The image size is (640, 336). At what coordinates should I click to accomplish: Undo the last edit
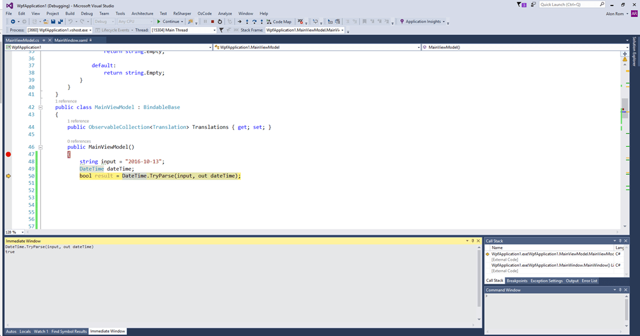(70, 22)
